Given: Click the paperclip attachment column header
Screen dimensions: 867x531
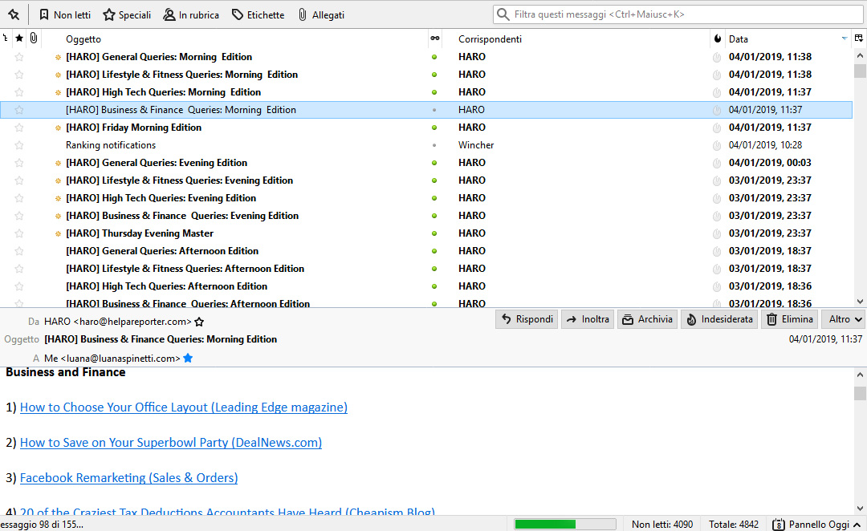Looking at the screenshot, I should point(33,39).
